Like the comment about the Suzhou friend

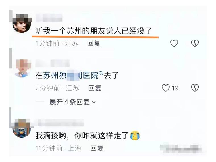pos(174,43)
